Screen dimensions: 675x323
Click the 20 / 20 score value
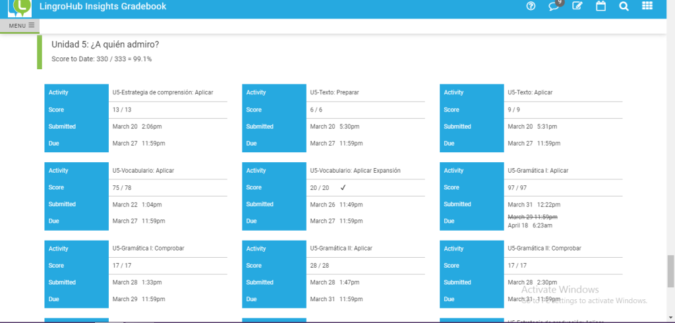pyautogui.click(x=320, y=188)
